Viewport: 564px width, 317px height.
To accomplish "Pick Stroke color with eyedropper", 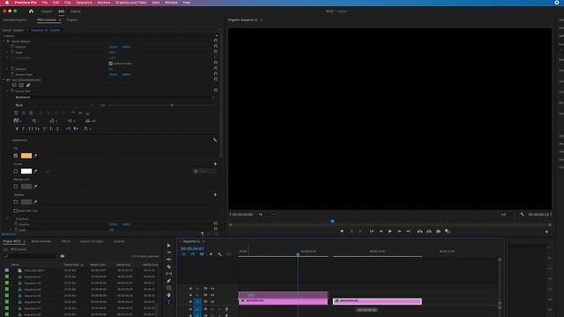I will point(35,171).
